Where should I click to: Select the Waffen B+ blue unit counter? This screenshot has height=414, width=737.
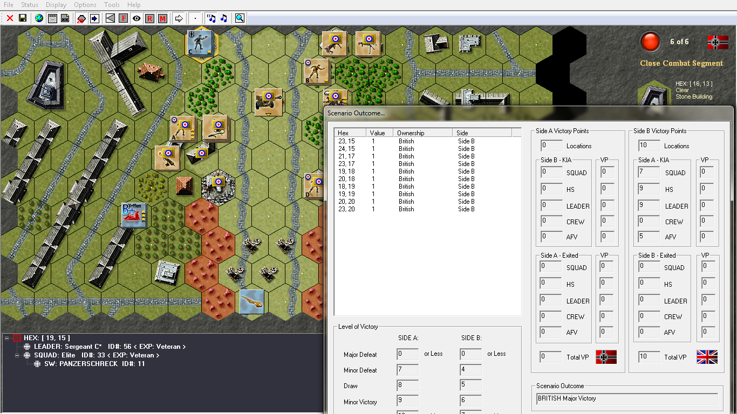pyautogui.click(x=133, y=216)
